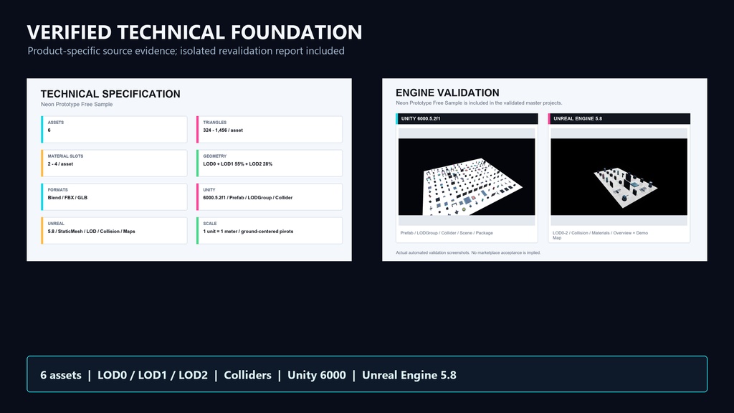Click the Unity 6000.5.2f1 validation screenshot
This screenshot has width=734, height=413.
[x=466, y=176]
